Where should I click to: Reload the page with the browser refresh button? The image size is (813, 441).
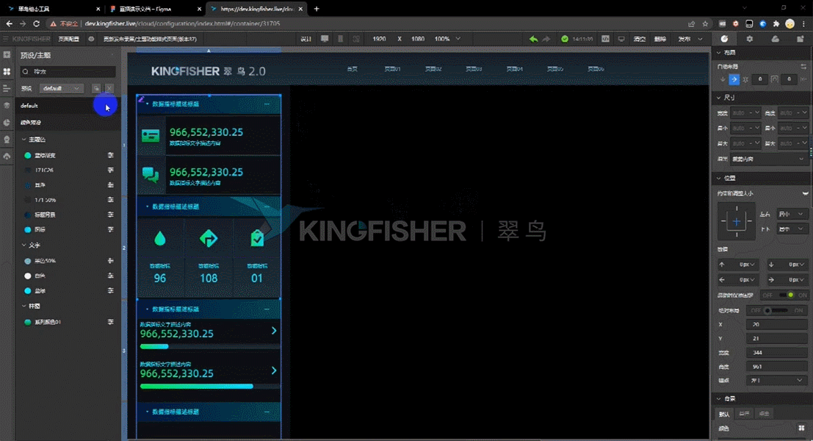(36, 24)
